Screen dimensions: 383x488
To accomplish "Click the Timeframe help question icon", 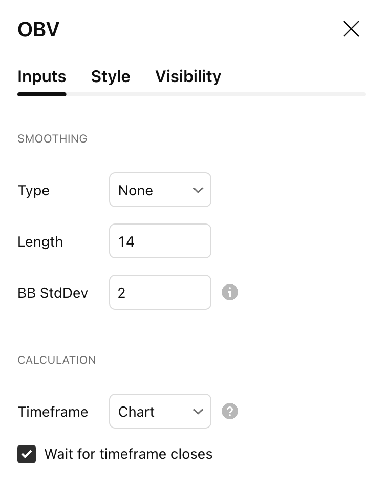I will (230, 411).
